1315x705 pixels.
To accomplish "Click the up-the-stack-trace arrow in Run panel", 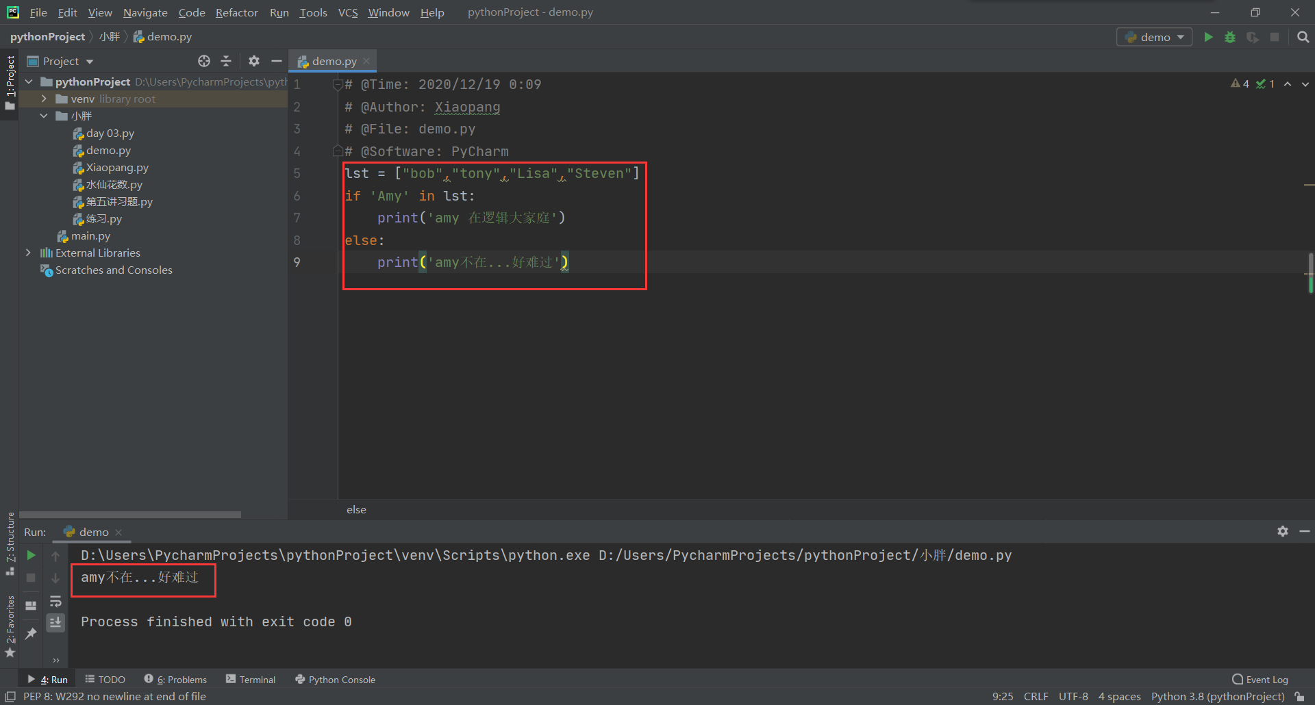I will tap(55, 556).
